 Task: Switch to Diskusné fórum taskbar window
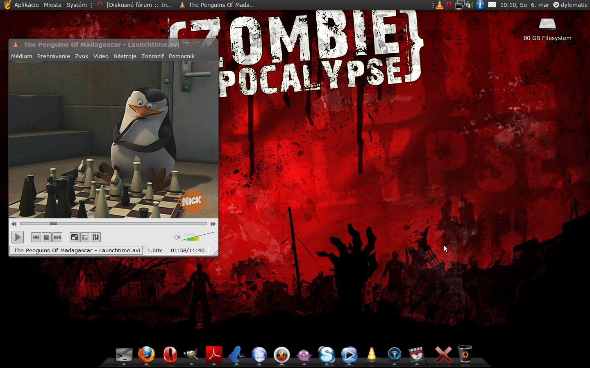(134, 5)
